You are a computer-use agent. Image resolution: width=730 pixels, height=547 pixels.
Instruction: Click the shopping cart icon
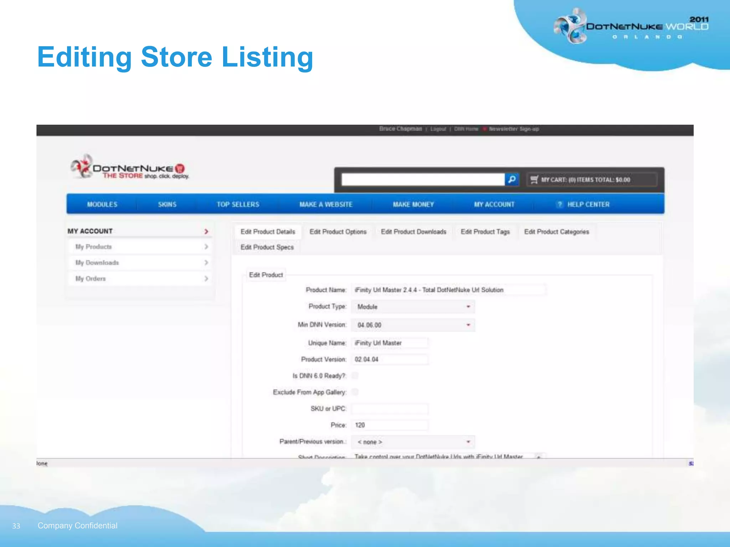tap(534, 179)
